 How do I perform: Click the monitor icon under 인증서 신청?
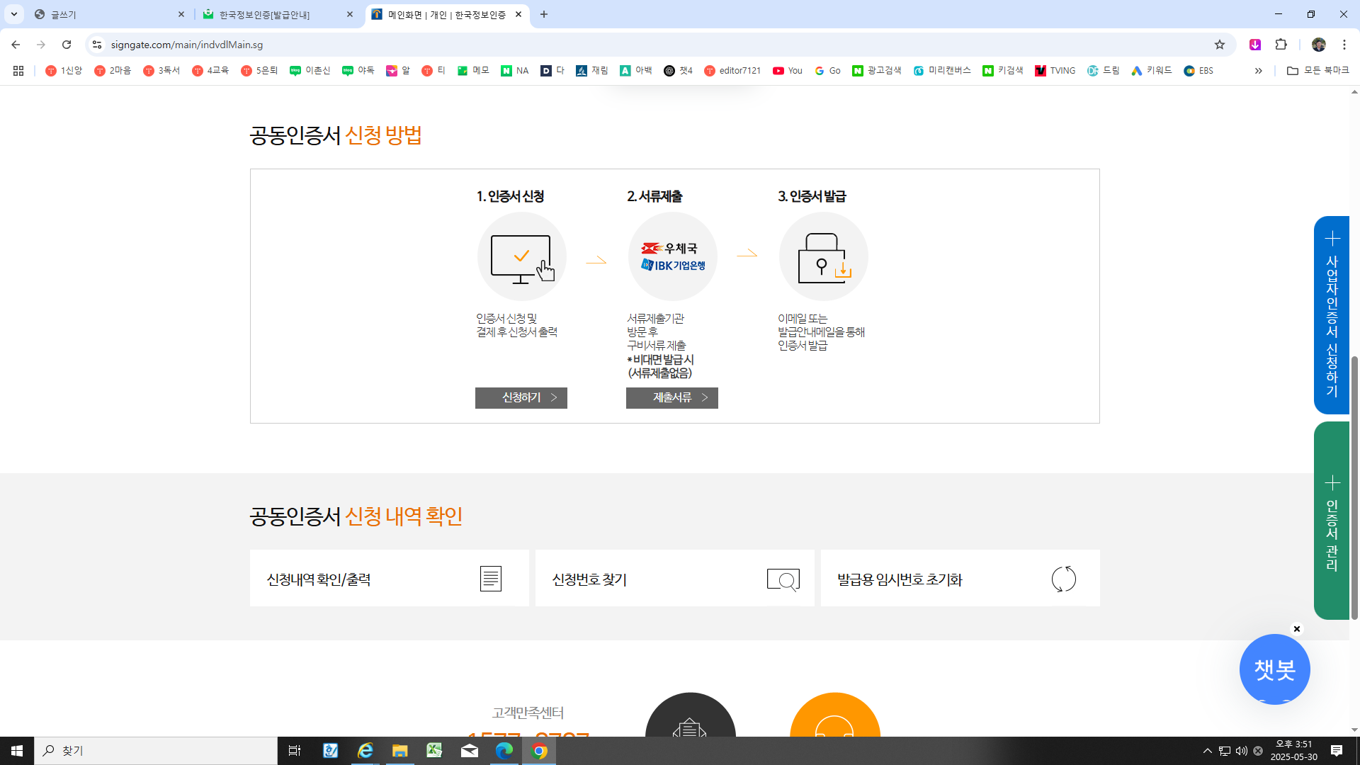tap(522, 257)
